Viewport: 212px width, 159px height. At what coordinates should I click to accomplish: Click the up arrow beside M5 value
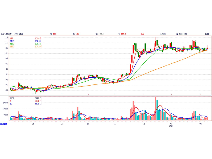[41, 38]
